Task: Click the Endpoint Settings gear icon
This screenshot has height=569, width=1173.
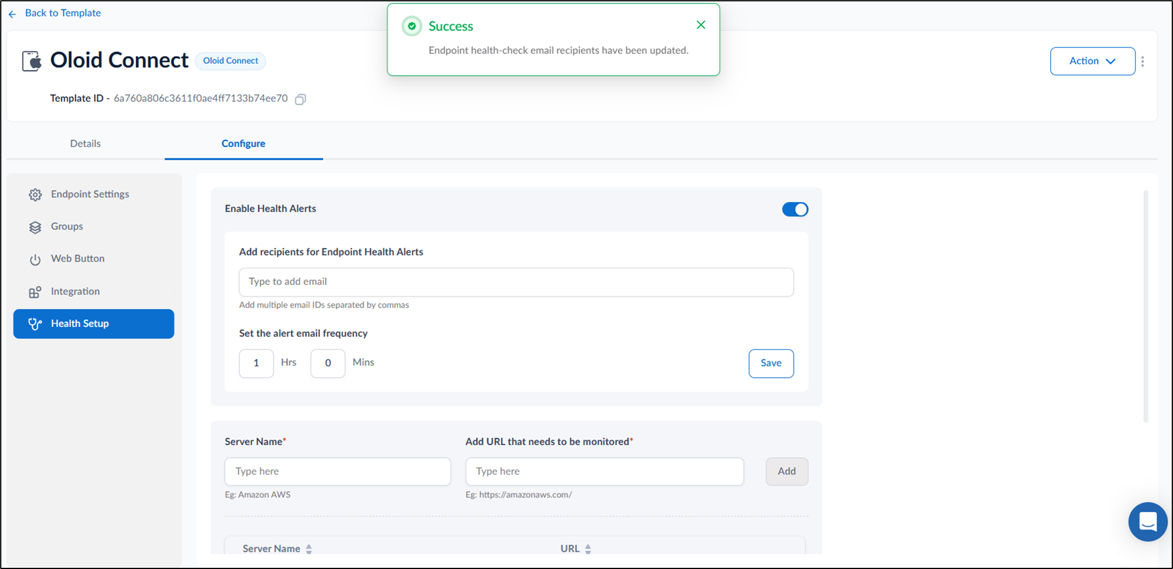Action: 35,195
